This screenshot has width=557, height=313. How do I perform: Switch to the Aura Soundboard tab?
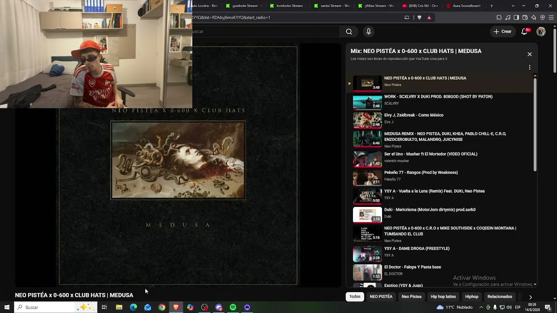465,6
